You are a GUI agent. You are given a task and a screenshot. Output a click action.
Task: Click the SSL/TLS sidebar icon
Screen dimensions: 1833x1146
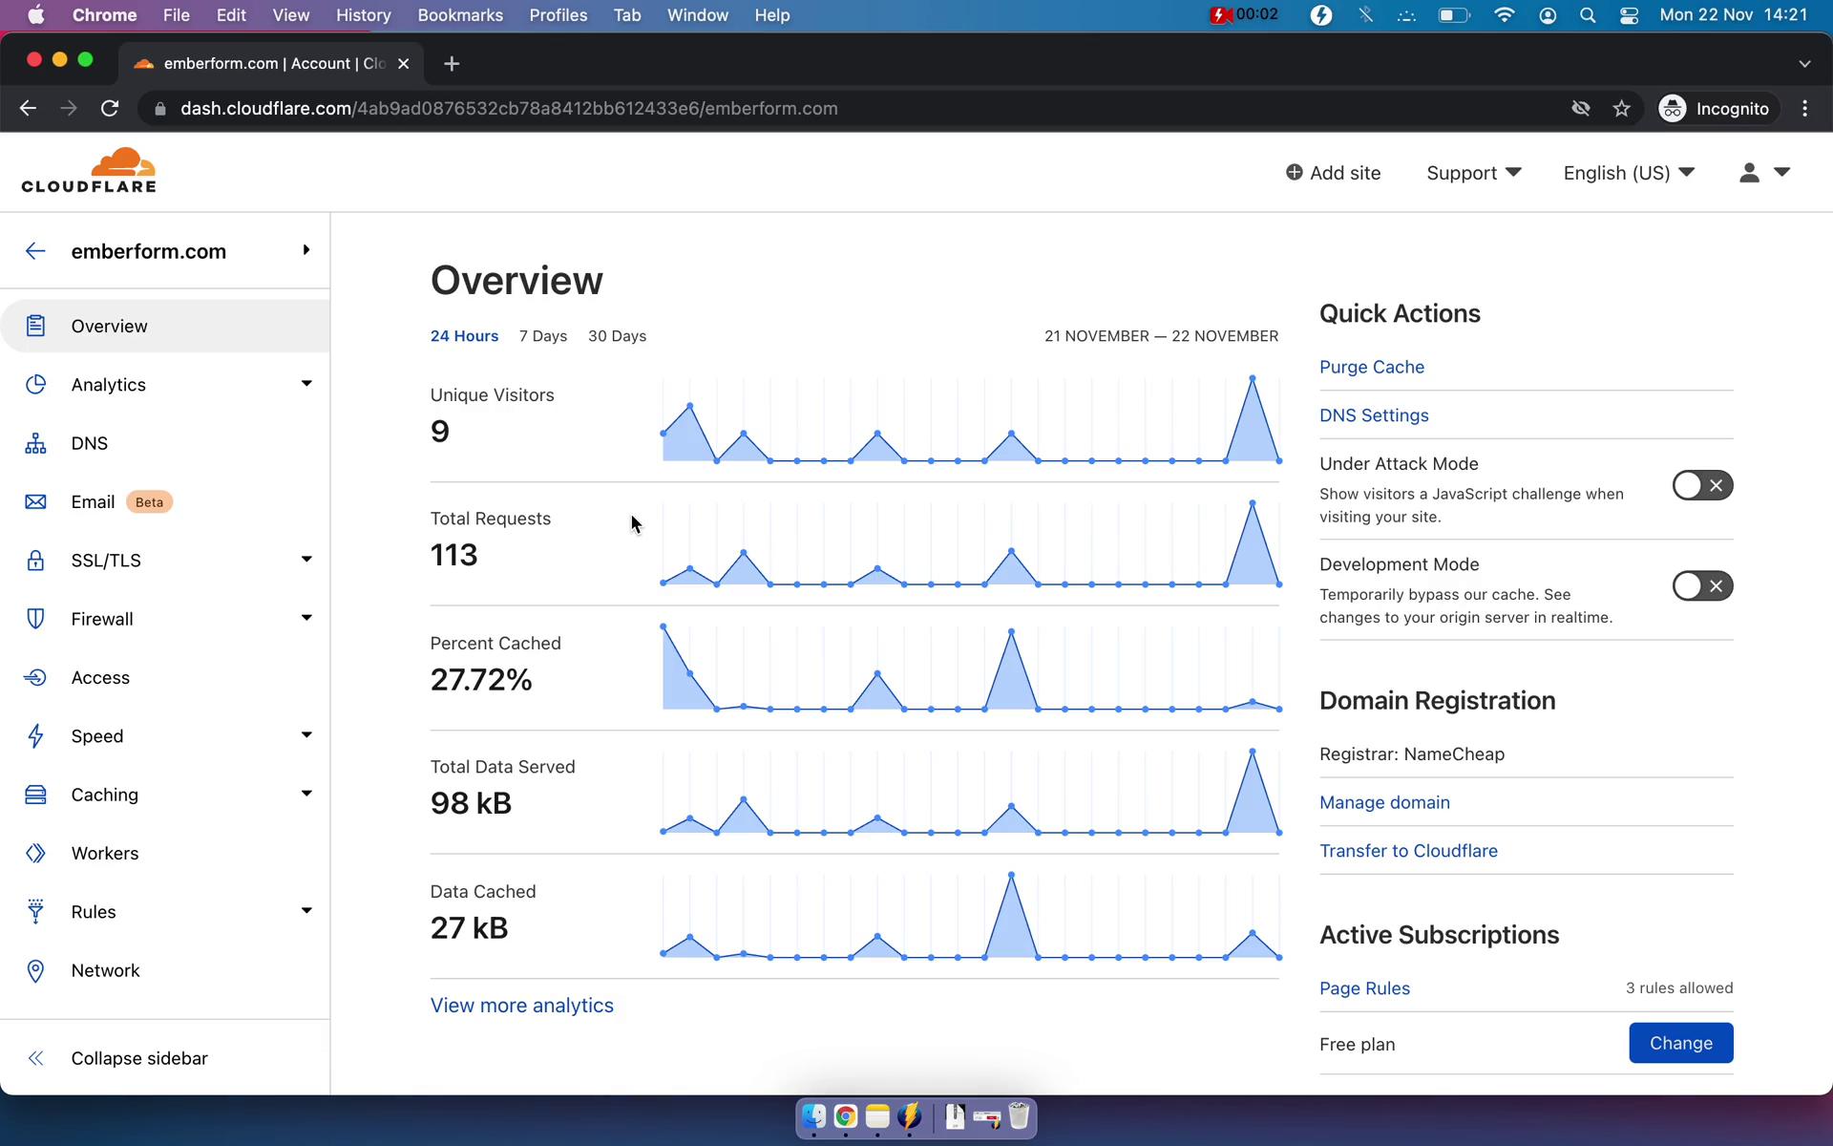[34, 560]
